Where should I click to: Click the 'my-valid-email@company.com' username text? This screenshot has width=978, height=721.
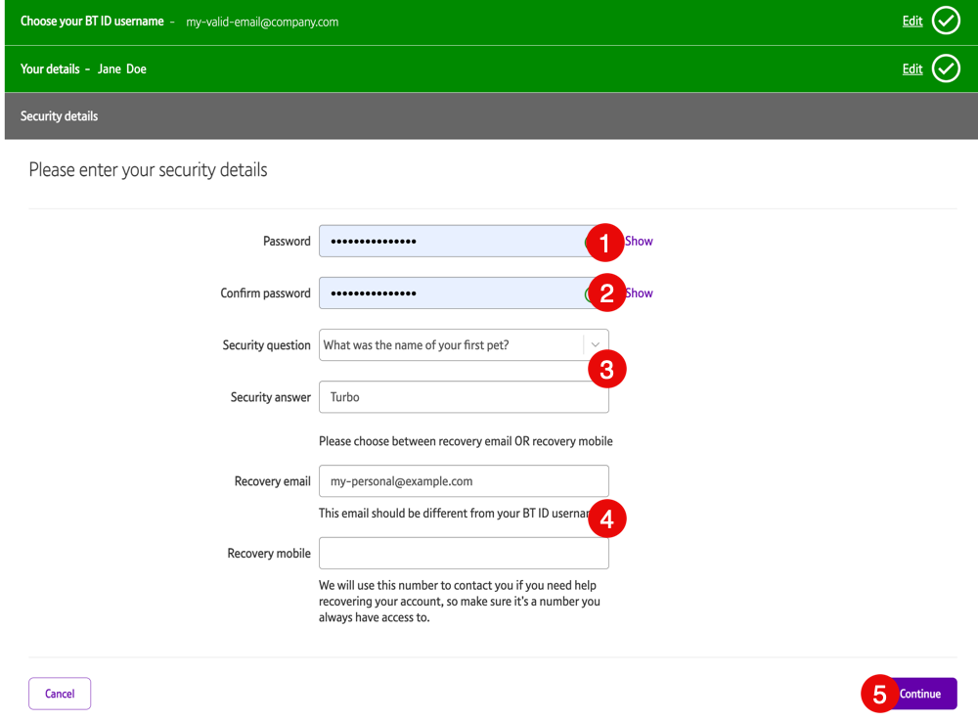point(262,22)
